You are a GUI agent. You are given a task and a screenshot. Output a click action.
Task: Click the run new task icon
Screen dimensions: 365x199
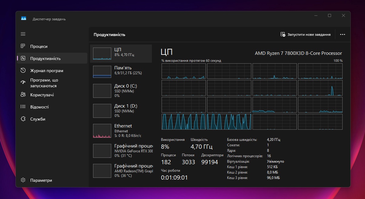point(283,35)
